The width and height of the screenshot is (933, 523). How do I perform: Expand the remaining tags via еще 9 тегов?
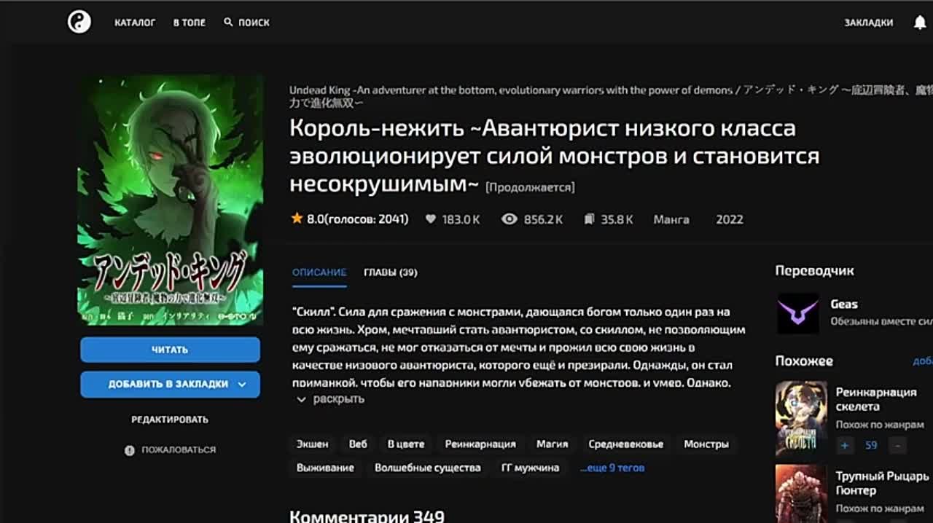point(612,468)
